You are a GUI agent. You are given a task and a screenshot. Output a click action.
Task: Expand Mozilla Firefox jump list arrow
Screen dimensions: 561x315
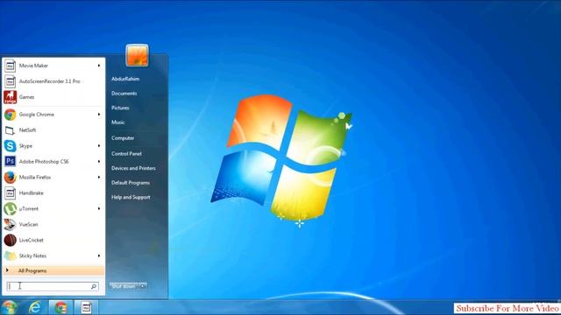[x=99, y=178]
